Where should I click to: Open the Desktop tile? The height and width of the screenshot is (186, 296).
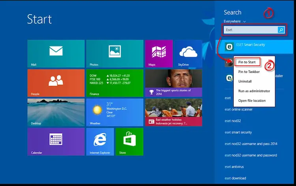coord(56,112)
